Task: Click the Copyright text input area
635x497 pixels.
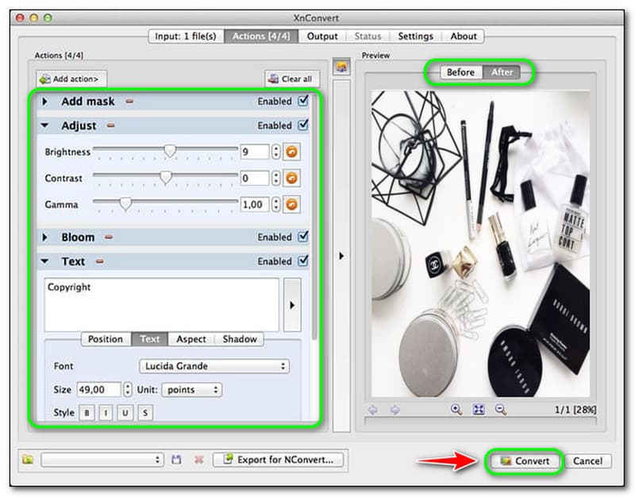Action: pyautogui.click(x=162, y=305)
